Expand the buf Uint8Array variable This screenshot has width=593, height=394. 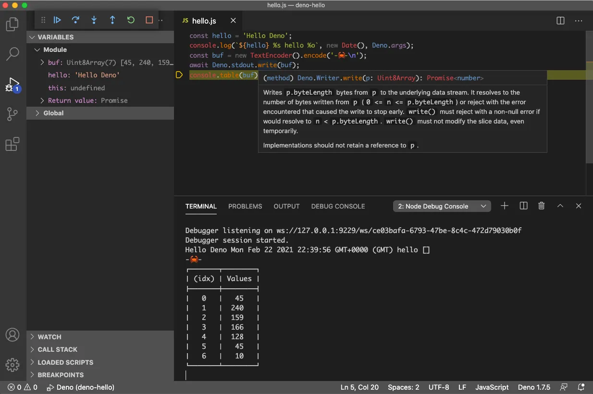[x=42, y=62]
